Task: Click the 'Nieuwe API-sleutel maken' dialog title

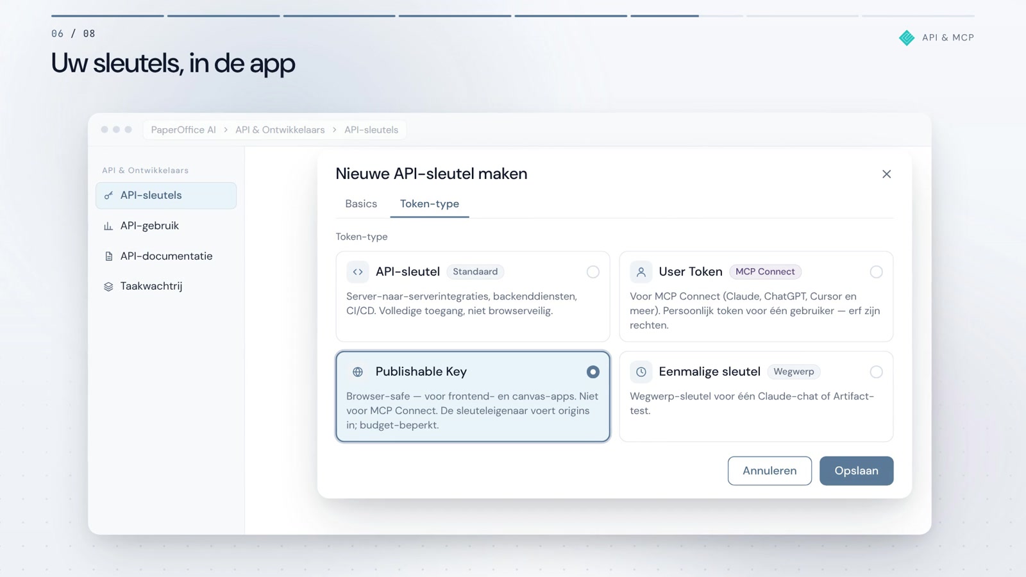Action: point(432,174)
